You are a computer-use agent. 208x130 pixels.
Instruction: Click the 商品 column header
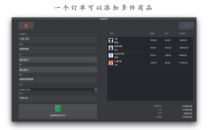click(x=112, y=34)
